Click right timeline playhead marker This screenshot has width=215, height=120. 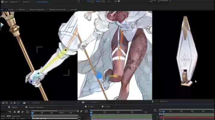(164, 112)
